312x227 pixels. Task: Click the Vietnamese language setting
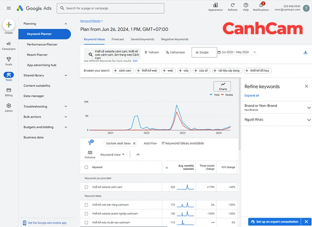click(175, 52)
